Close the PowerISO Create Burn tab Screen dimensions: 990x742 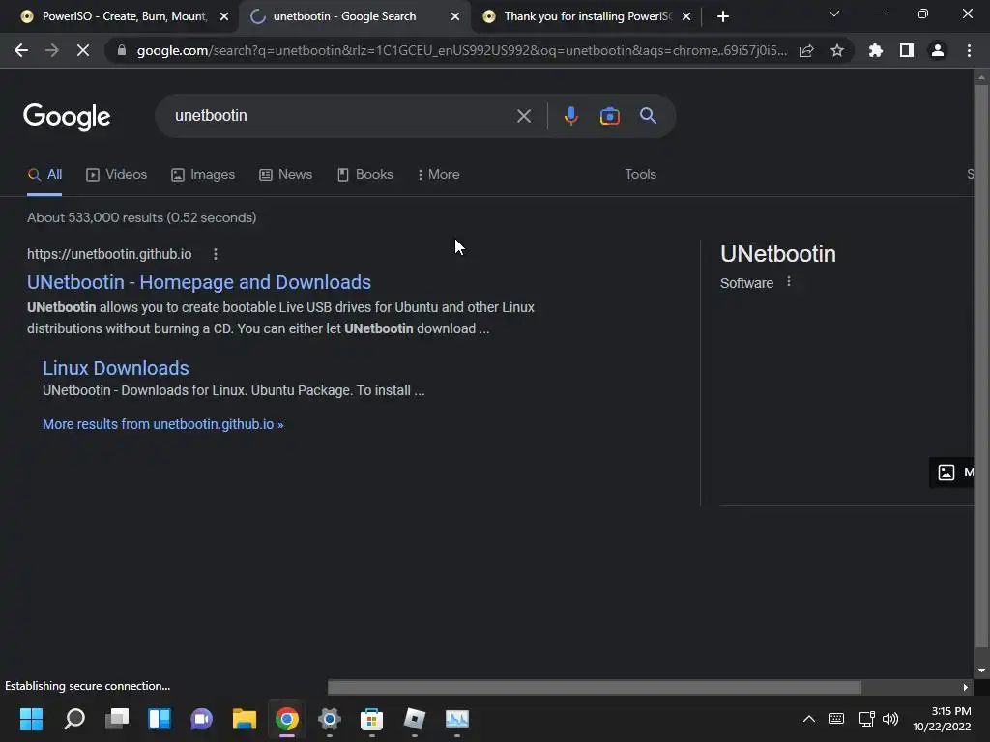pos(224,16)
